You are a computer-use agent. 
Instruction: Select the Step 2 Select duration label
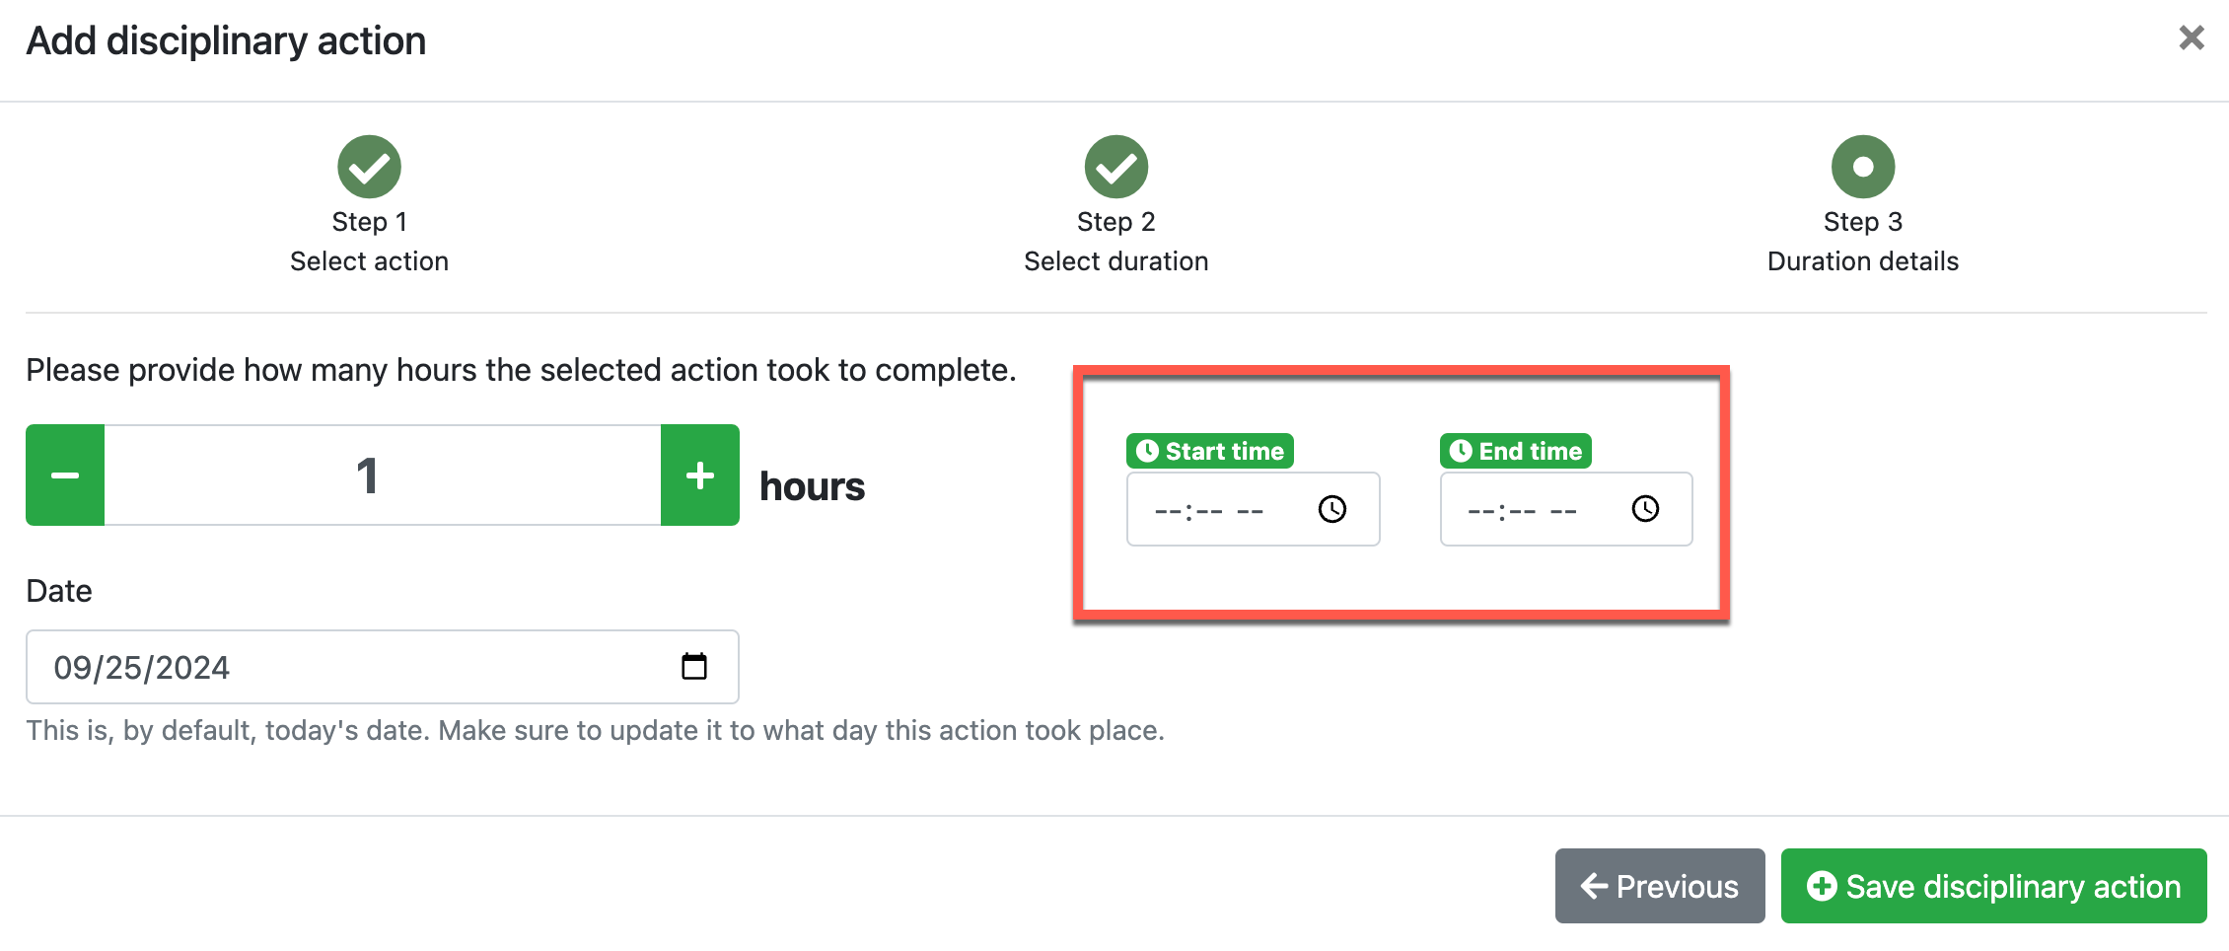coord(1115,261)
